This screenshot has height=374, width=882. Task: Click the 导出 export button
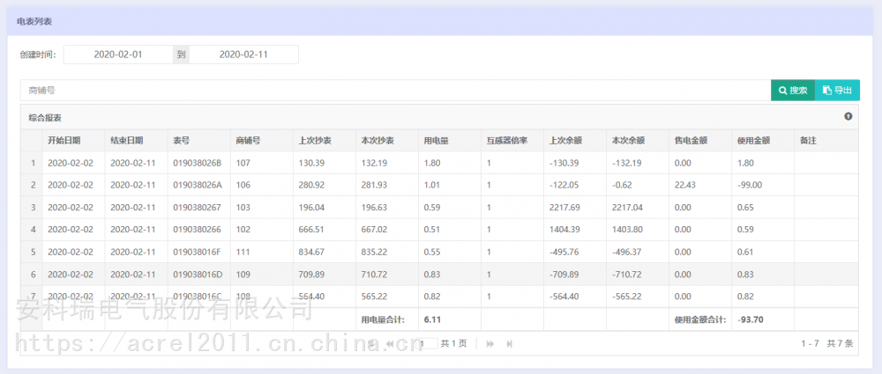tap(837, 91)
